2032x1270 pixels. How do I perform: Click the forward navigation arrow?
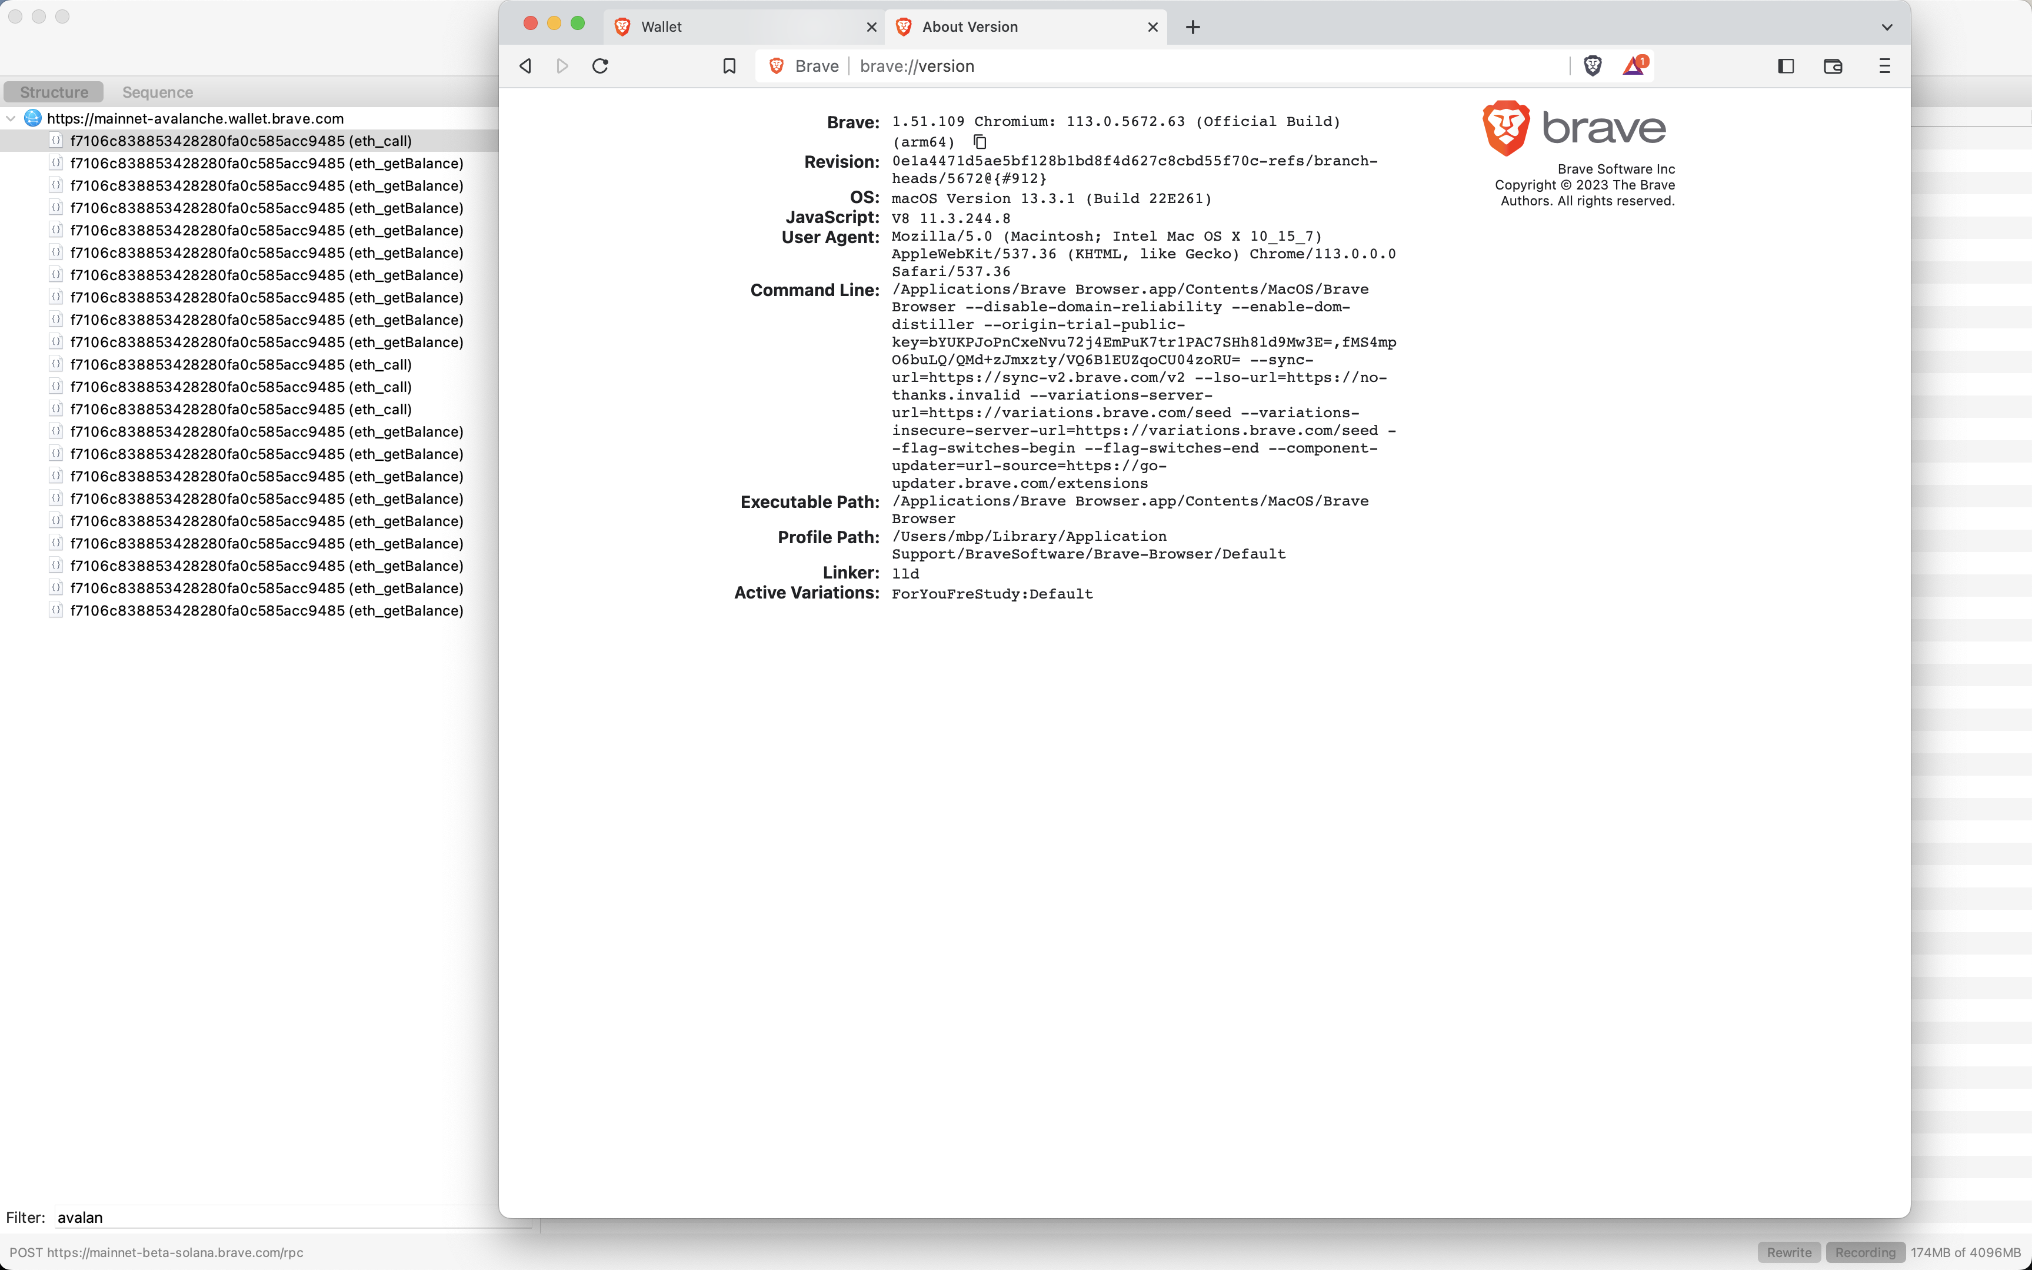tap(562, 65)
